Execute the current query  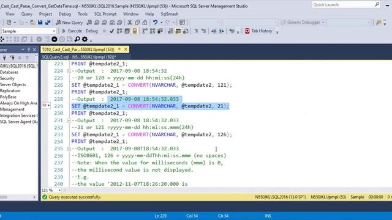click(72, 31)
